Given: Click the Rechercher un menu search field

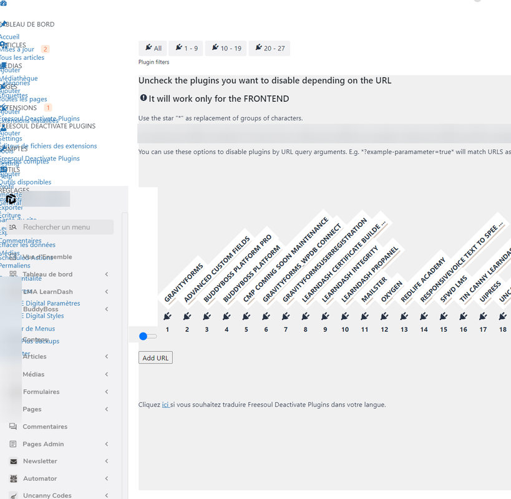Looking at the screenshot, I should 60,227.
